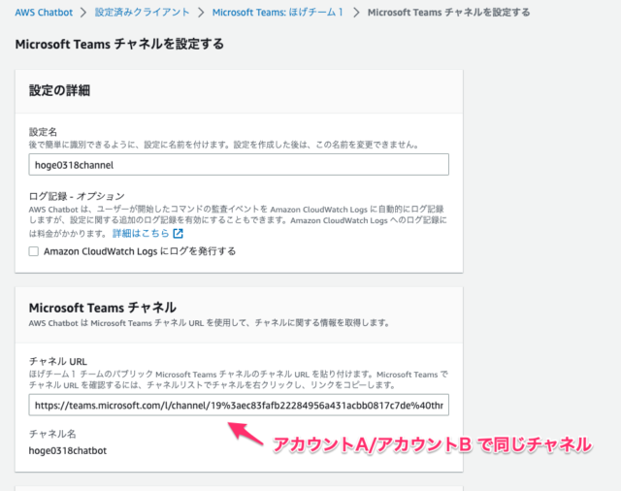Click the 設定名 input field containing hoge0318channel
Screen dimensions: 621x491
[239, 165]
